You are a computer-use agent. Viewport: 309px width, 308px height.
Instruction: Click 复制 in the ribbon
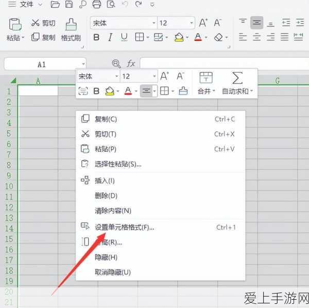click(43, 37)
